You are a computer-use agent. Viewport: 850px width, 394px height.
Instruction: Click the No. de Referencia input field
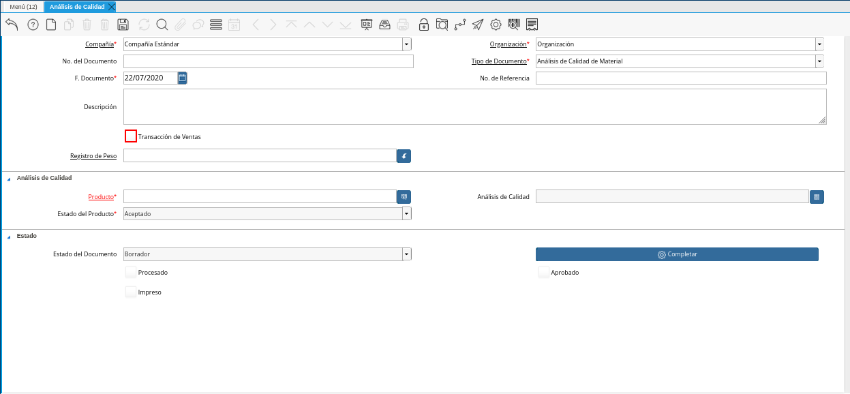681,78
